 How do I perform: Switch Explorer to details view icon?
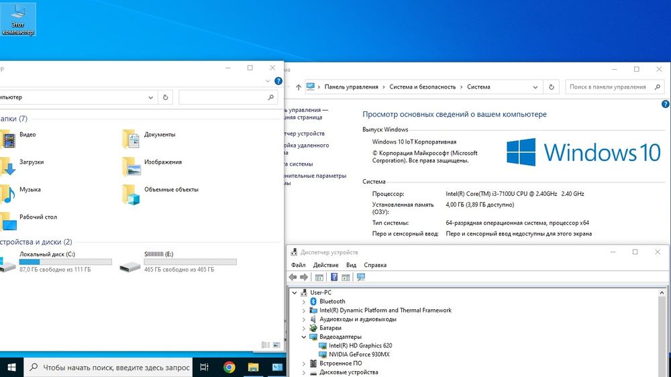pos(265,345)
